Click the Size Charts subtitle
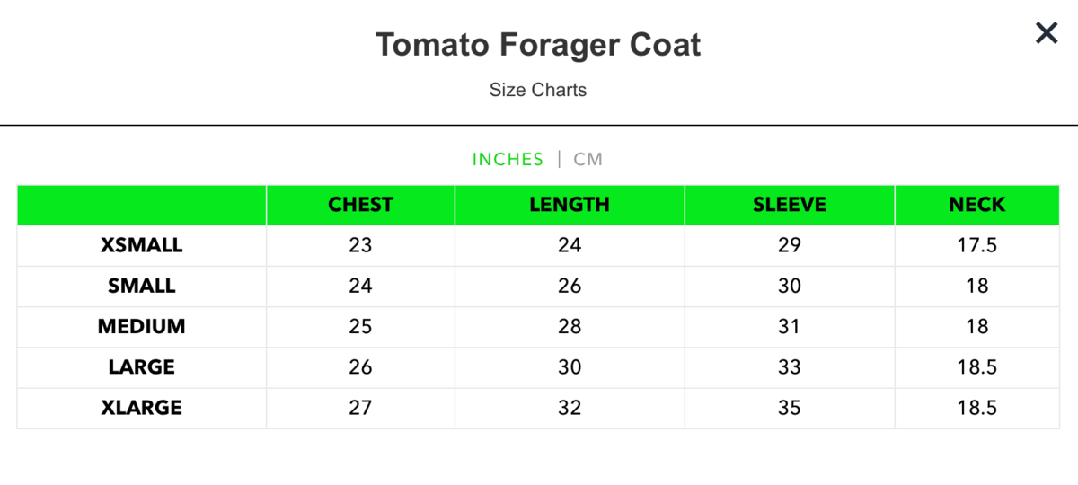 [538, 90]
